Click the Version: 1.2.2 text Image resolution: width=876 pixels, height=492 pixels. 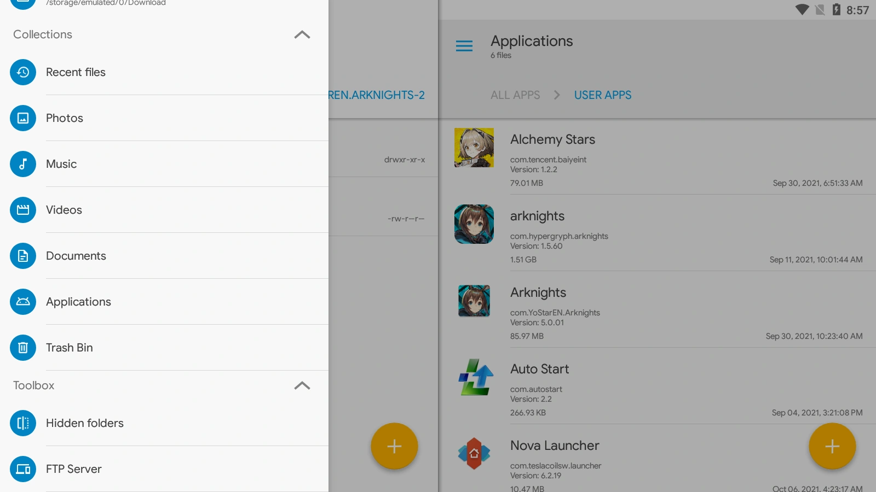(534, 169)
